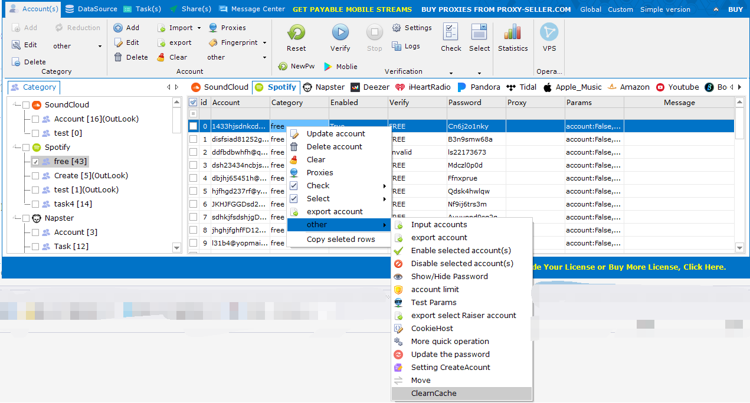Click Delete in the Category group
The height and width of the screenshot is (403, 750).
28,62
